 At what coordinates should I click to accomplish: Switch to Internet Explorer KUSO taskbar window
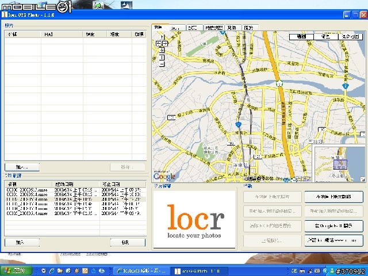point(141,271)
